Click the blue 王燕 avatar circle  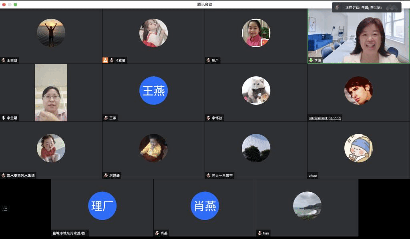tap(153, 91)
